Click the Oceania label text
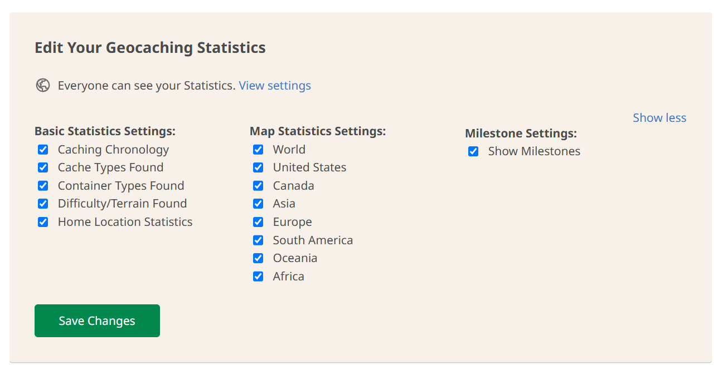723x375 pixels. click(x=295, y=258)
